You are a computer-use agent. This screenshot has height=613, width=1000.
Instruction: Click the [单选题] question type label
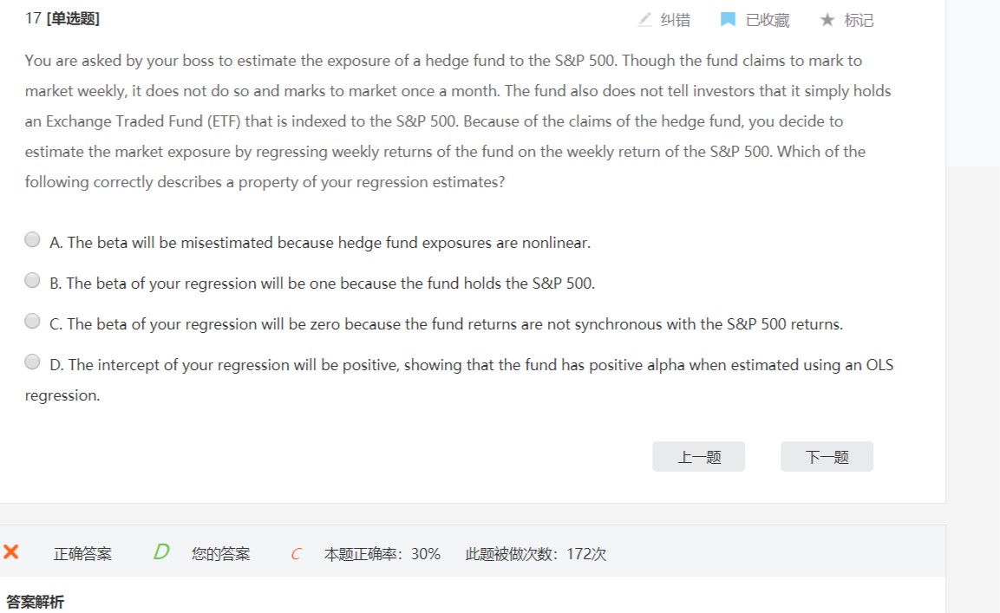(x=72, y=18)
